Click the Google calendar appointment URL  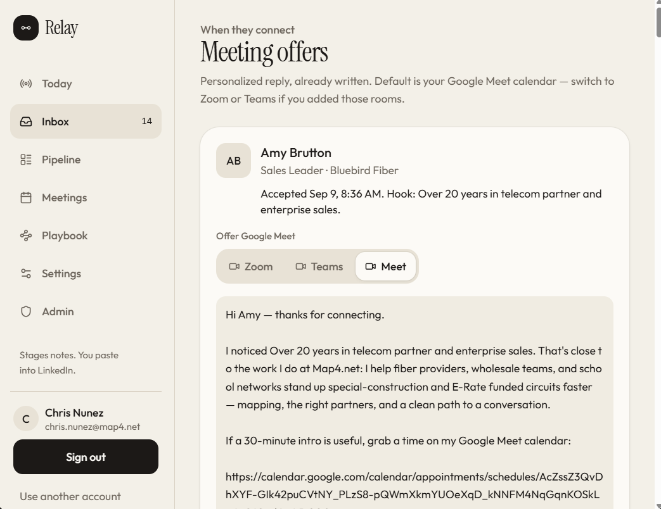pos(414,486)
